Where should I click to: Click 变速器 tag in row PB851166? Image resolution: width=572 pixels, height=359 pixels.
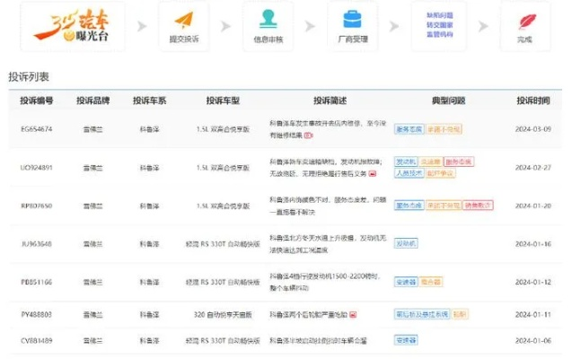click(x=406, y=282)
